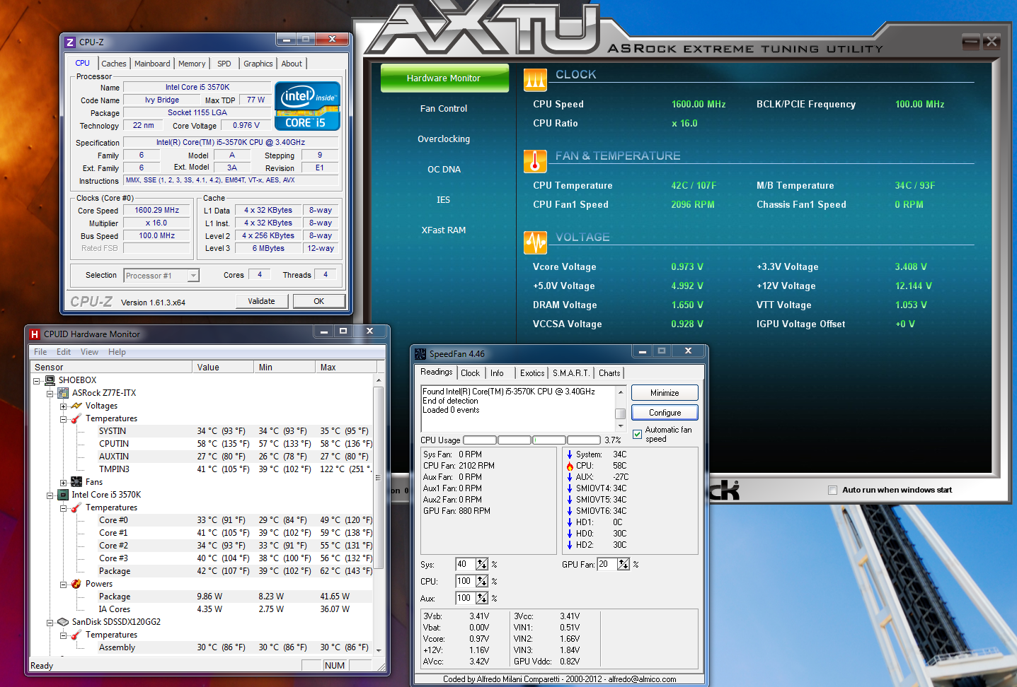1017x687 pixels.
Task: Click the SHOEBOX computer icon
Action: click(50, 380)
